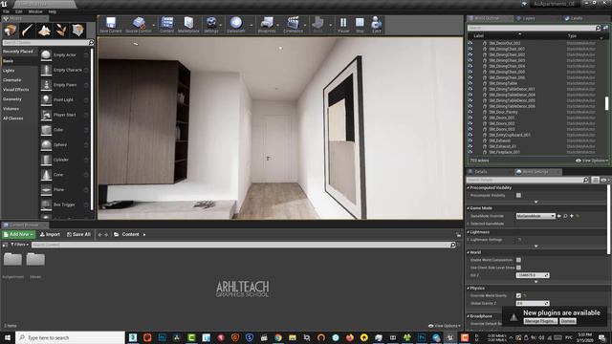Click the Eject toolbar icon
The width and height of the screenshot is (612, 344).
pyautogui.click(x=376, y=25)
